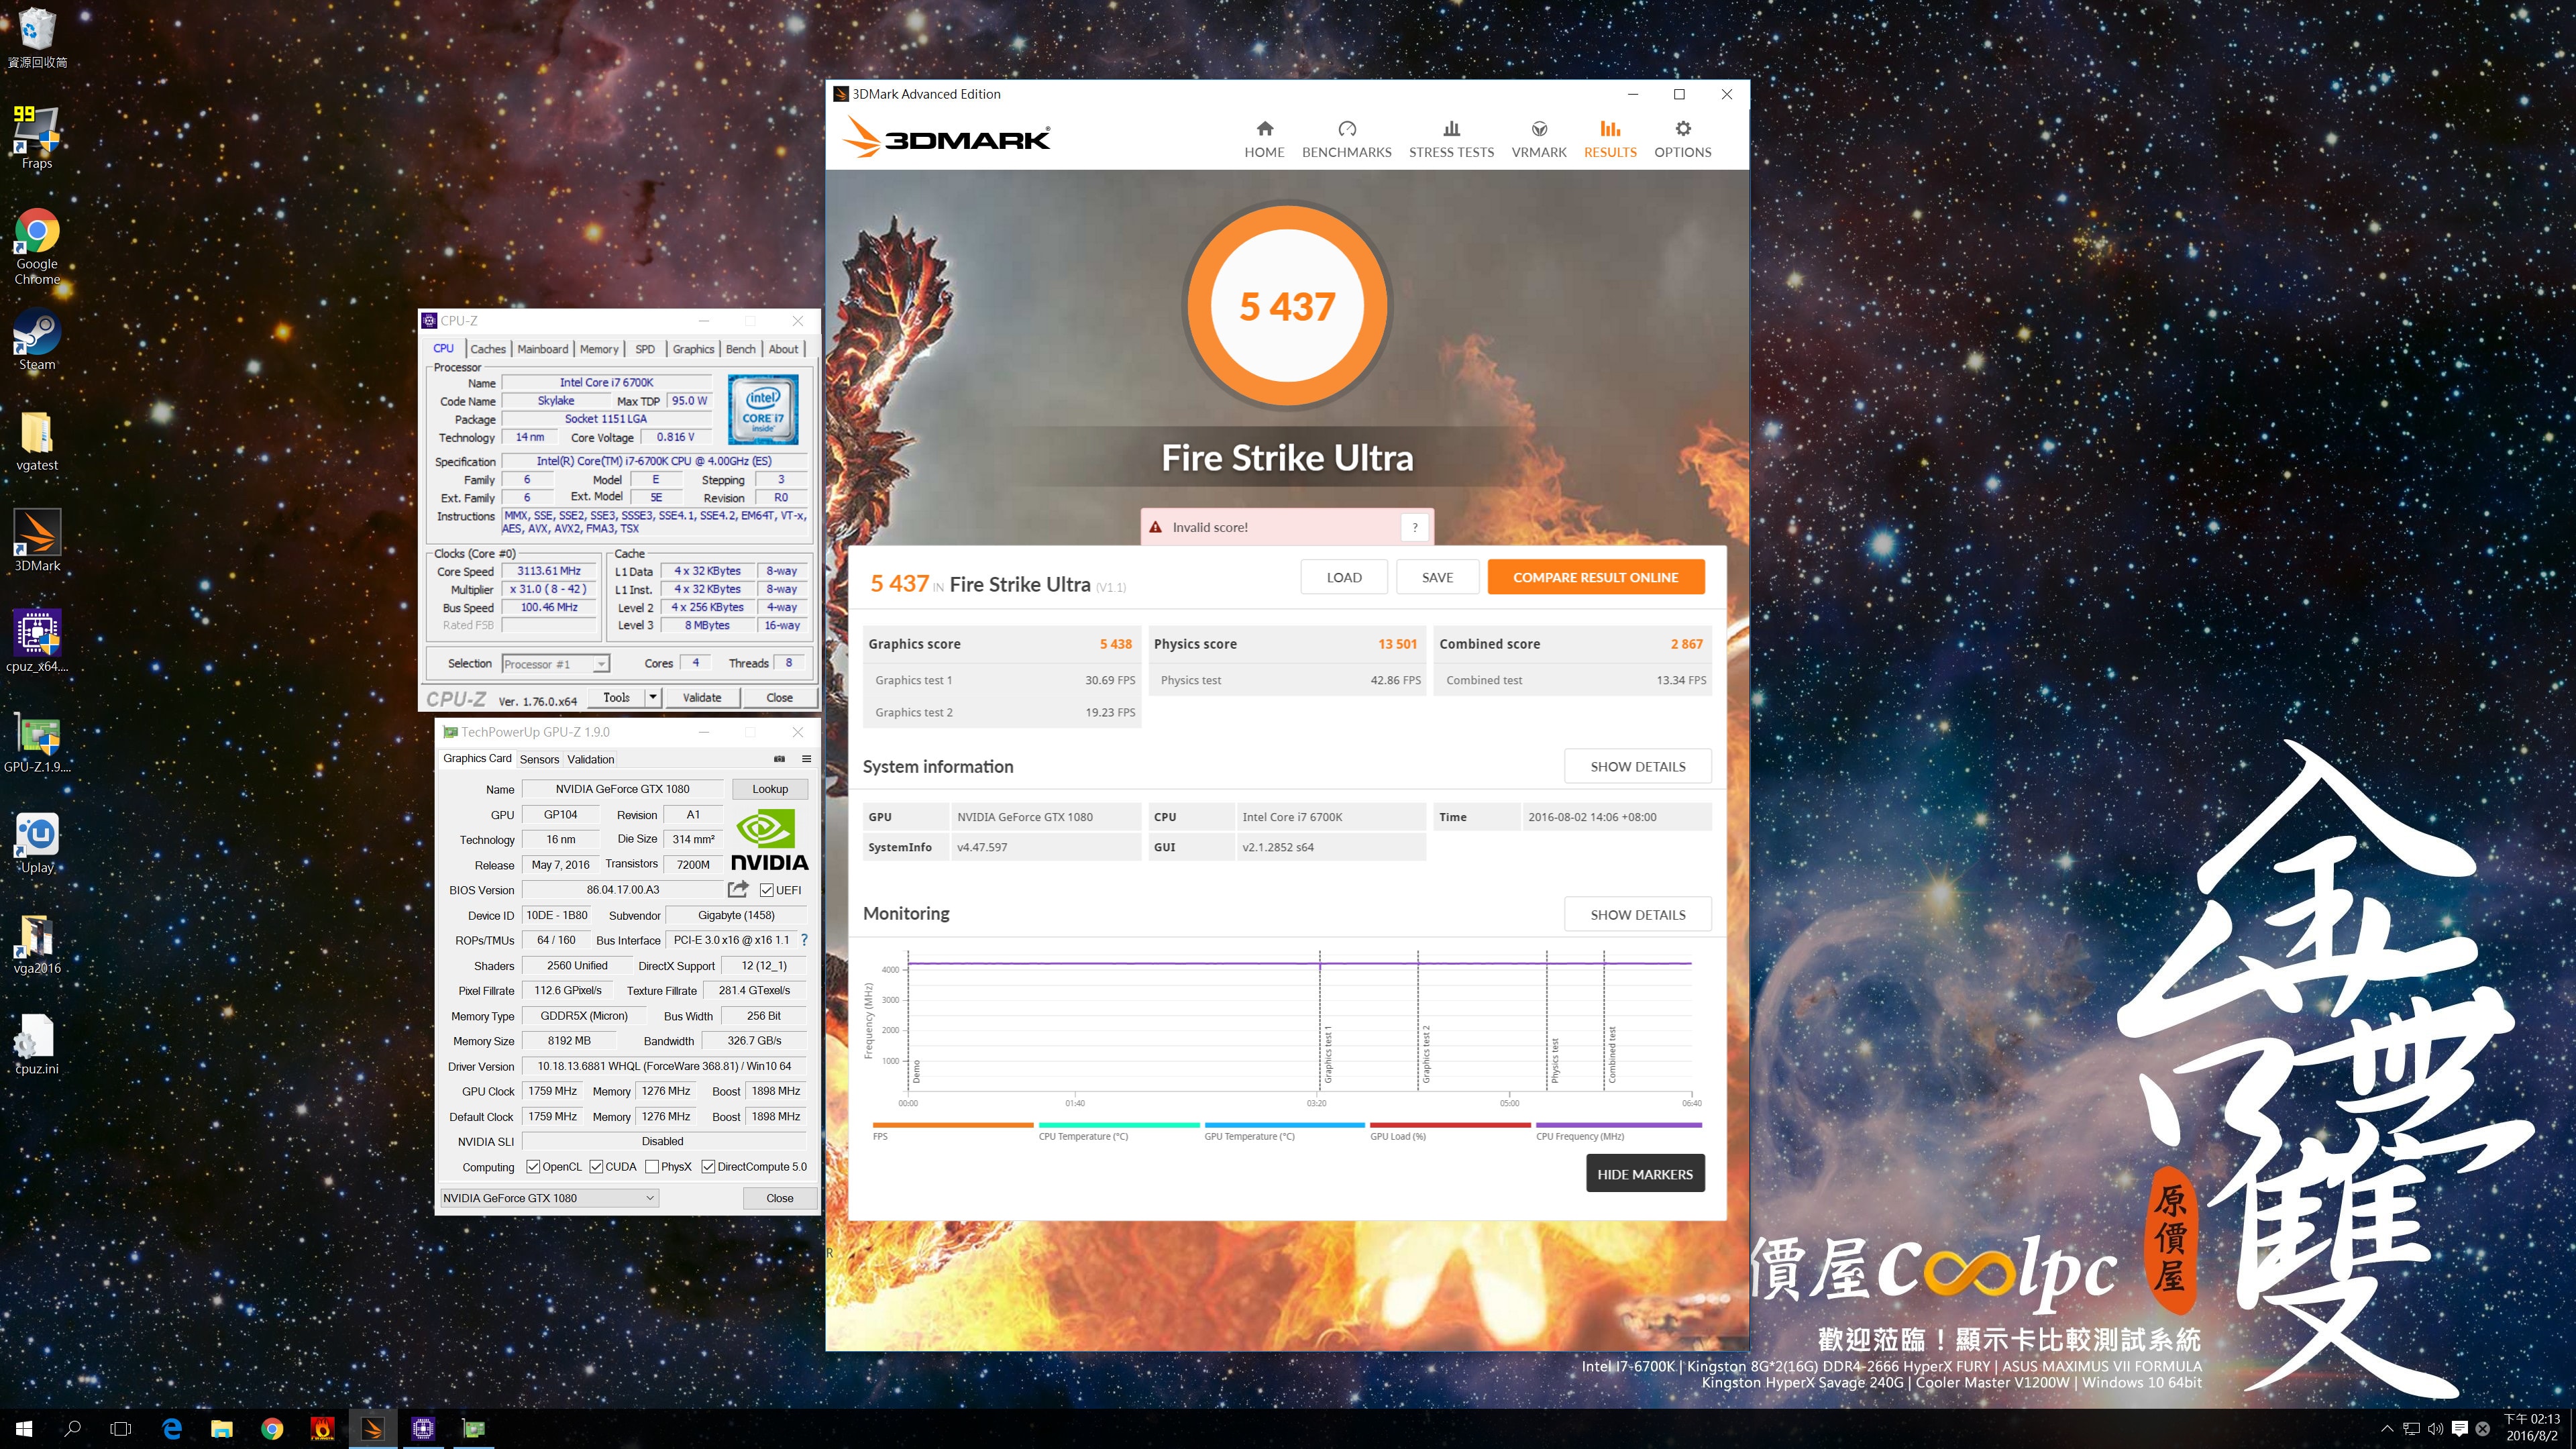Open the GPU-Z Sensors tab
The width and height of the screenshot is (2576, 1449).
[x=539, y=759]
